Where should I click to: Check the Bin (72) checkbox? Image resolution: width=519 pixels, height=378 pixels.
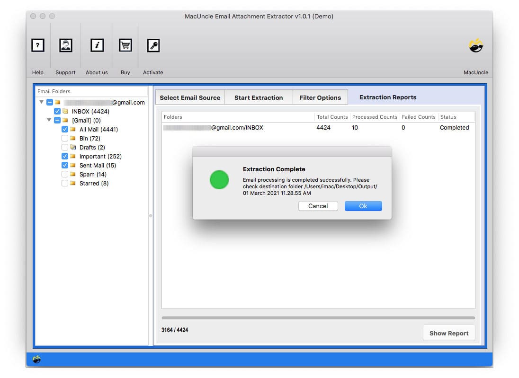(65, 138)
